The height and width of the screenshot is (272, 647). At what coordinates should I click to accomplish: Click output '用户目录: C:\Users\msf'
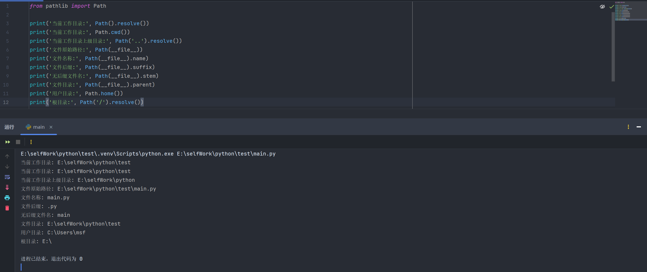coord(53,232)
